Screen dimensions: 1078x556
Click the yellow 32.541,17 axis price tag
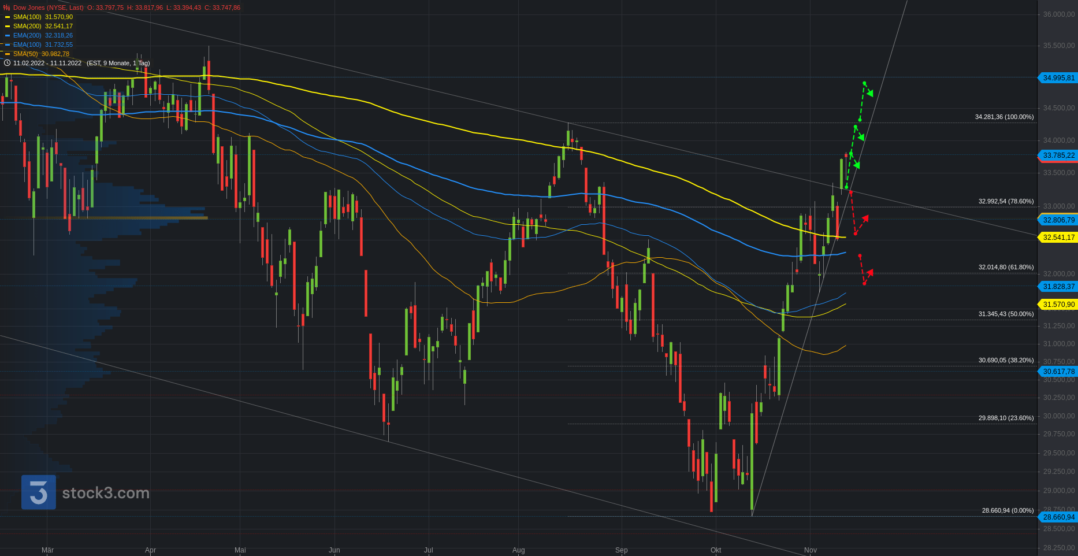coord(1058,238)
